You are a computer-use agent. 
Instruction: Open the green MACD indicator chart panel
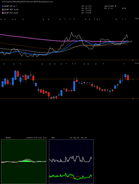point(24,162)
